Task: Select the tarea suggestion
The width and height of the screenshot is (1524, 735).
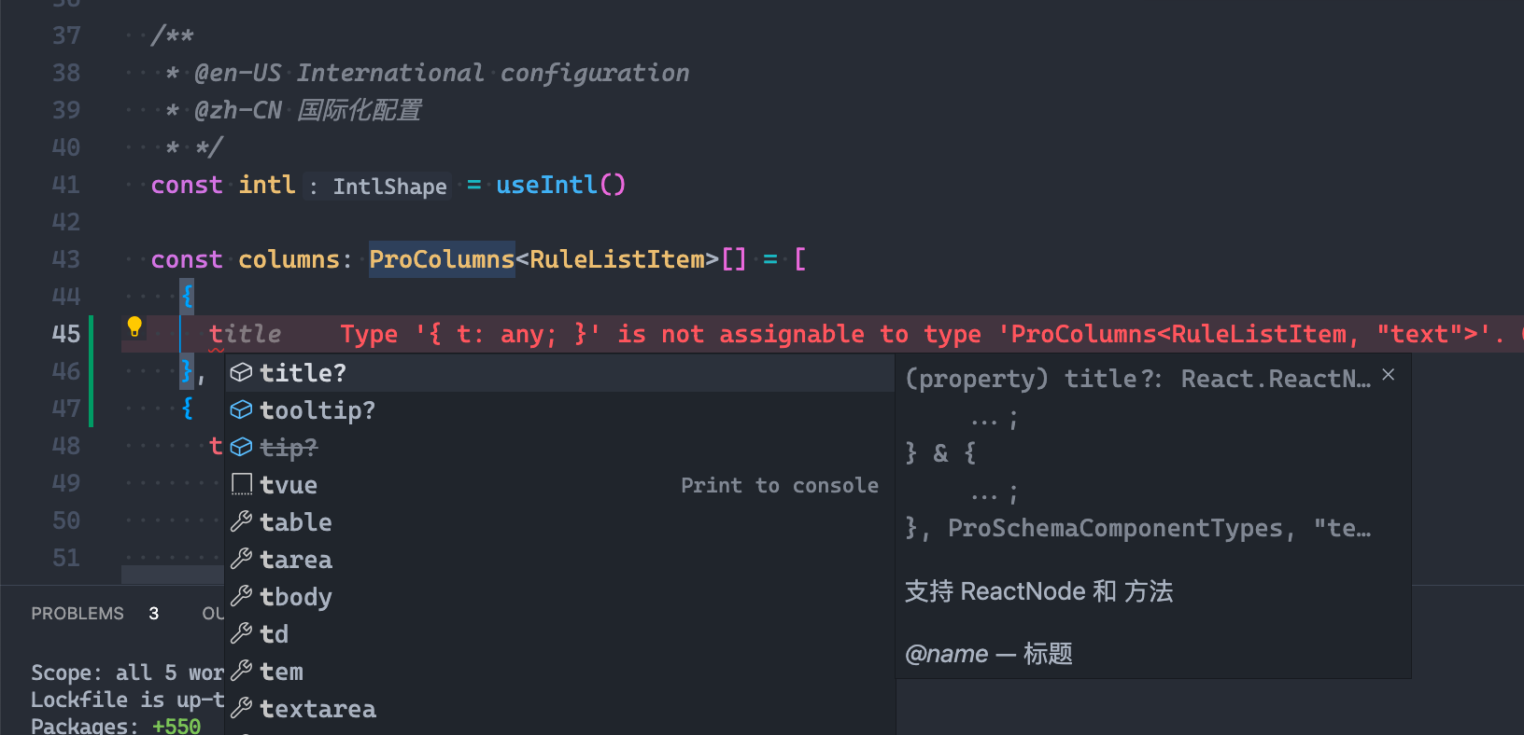Action: click(296, 559)
